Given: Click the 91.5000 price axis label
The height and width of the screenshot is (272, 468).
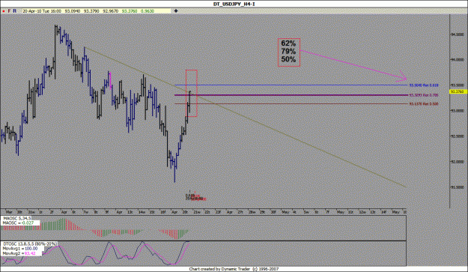Looking at the screenshot, I should pyautogui.click(x=458, y=187).
